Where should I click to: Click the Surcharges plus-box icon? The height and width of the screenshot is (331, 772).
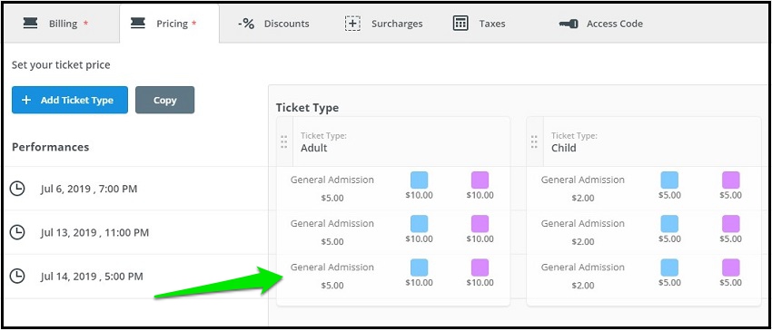(352, 23)
